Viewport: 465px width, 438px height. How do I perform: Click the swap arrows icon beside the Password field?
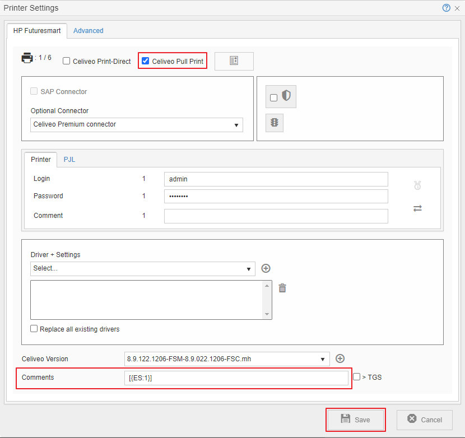(417, 208)
